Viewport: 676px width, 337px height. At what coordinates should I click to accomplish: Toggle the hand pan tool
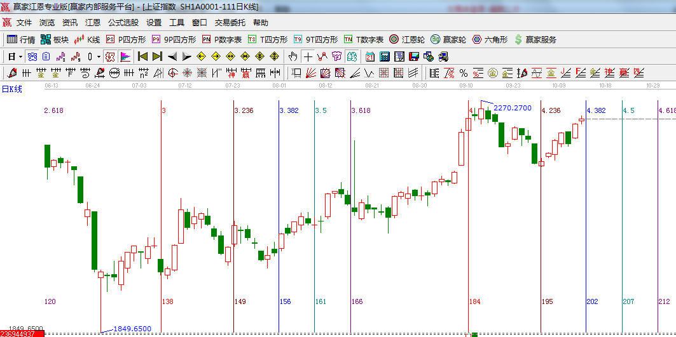pos(293,56)
